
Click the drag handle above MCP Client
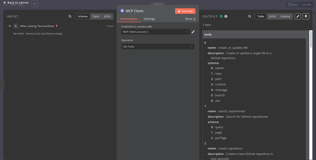tap(158, 4)
